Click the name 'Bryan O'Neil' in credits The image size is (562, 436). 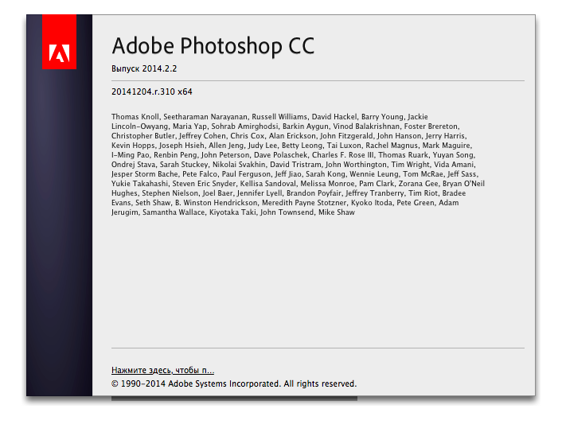[463, 184]
